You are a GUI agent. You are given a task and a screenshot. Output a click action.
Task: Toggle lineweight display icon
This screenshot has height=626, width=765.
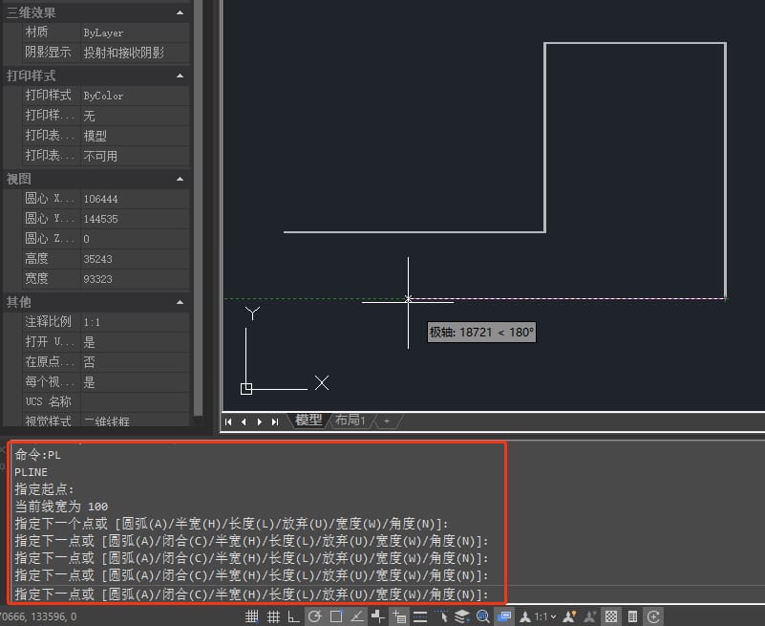(420, 616)
